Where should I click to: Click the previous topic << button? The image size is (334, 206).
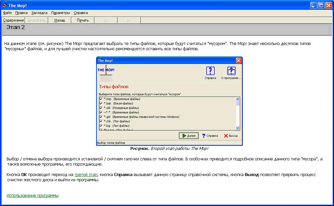tap(106, 20)
